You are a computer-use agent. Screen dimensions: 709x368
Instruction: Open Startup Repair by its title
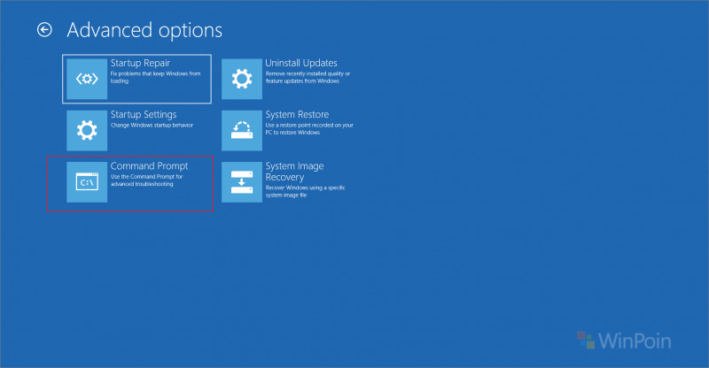pos(140,63)
